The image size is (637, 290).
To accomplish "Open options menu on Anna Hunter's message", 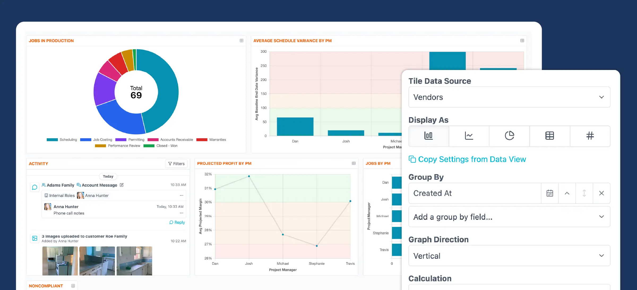I will click(x=181, y=213).
